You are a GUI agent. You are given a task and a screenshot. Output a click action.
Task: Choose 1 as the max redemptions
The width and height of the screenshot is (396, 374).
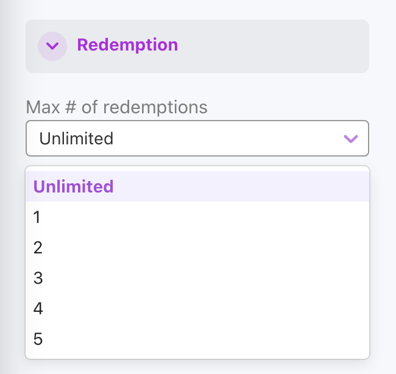(197, 217)
